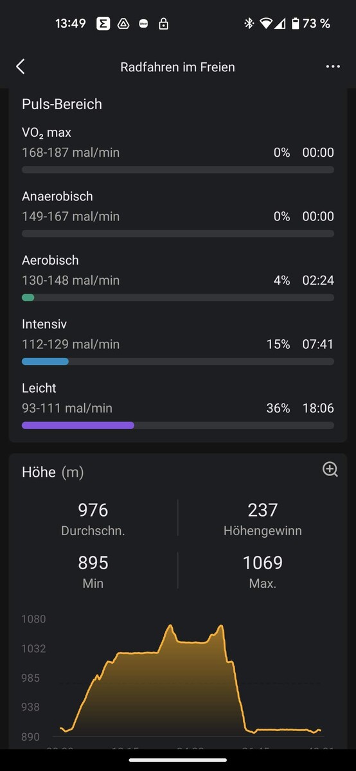Tap the lock notification icon
The height and width of the screenshot is (771, 356).
click(164, 24)
